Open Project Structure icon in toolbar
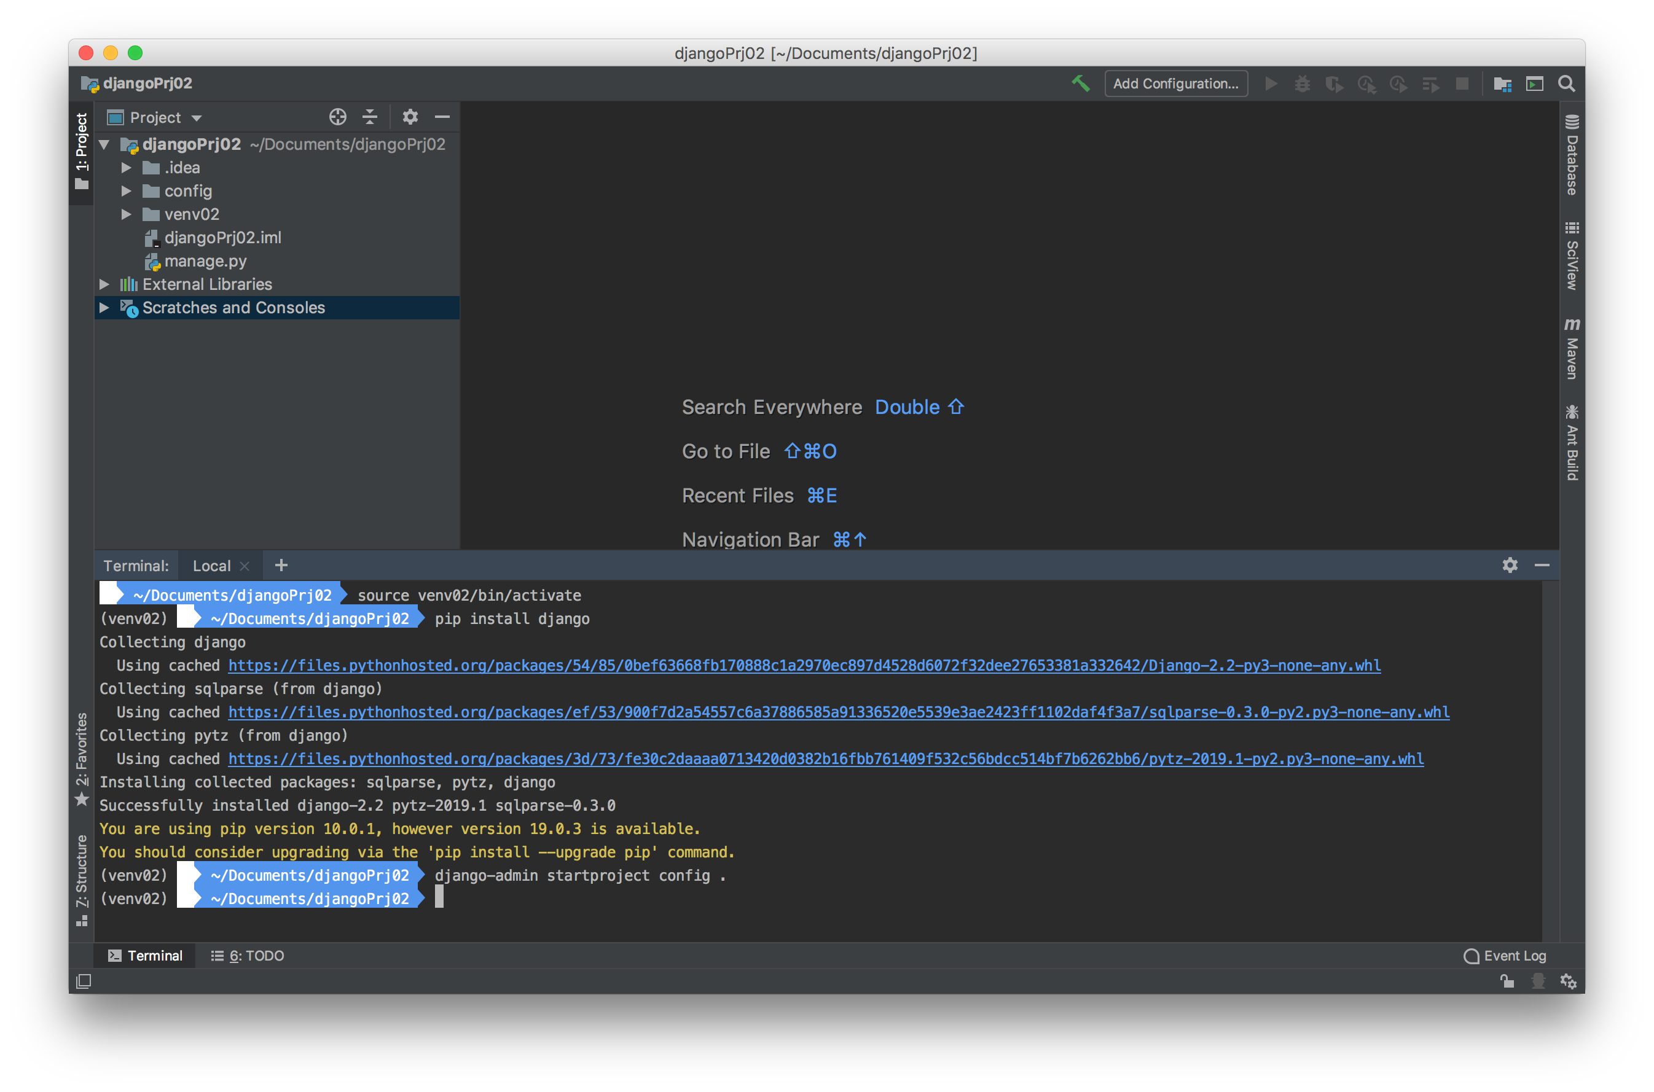The height and width of the screenshot is (1092, 1654). pos(1503,84)
